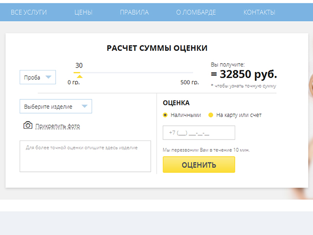
Task: Click the 'Мы перезвоним Вам' note text
Action: pos(206,150)
